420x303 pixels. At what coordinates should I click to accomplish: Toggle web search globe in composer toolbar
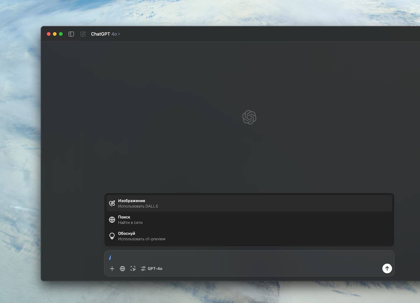point(122,268)
